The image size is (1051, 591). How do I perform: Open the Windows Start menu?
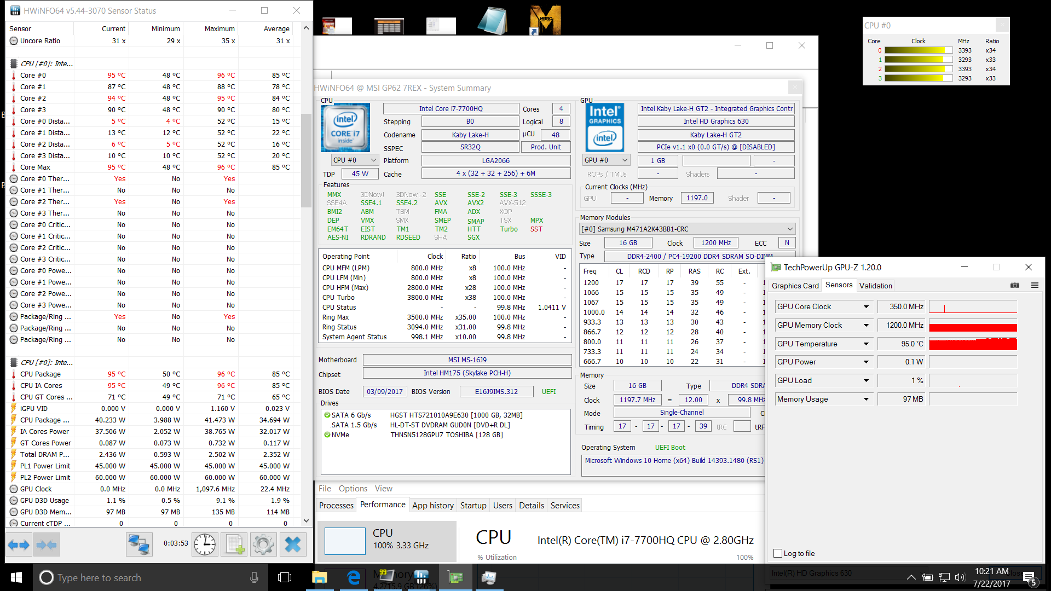[16, 577]
